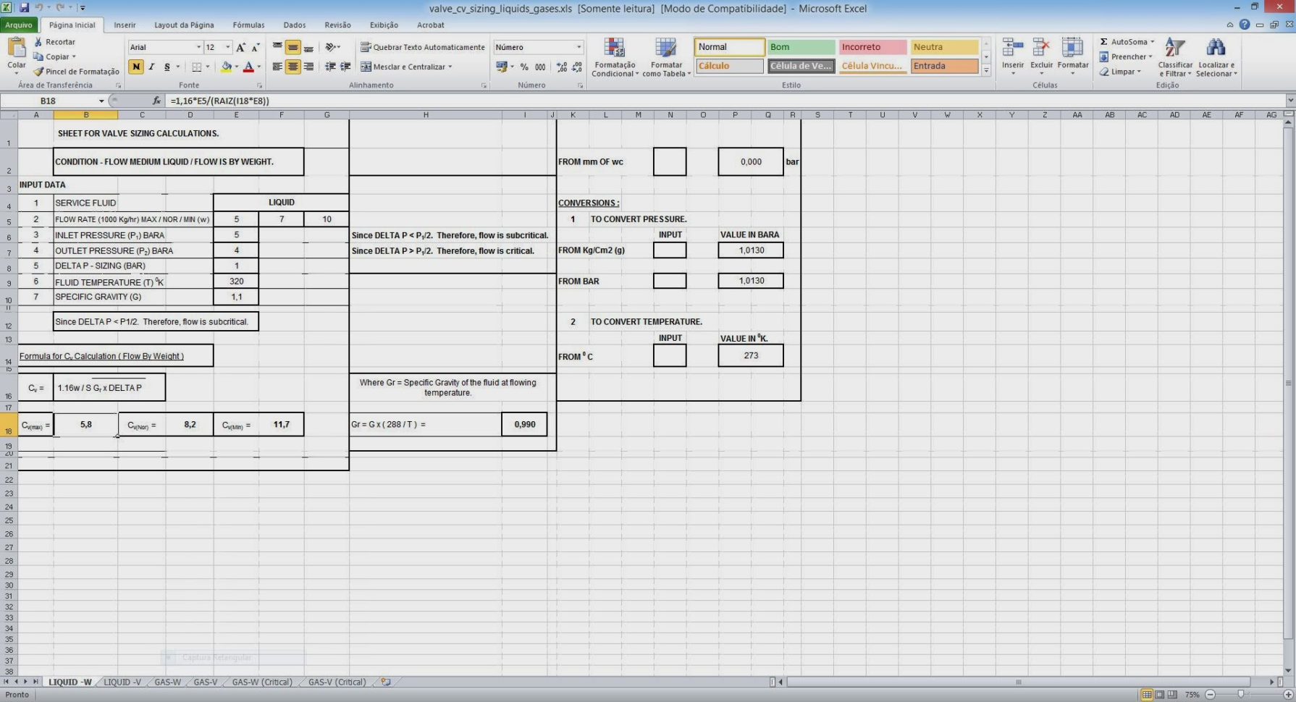1296x702 pixels.
Task: Open Formatação Condicional options
Action: [615, 58]
